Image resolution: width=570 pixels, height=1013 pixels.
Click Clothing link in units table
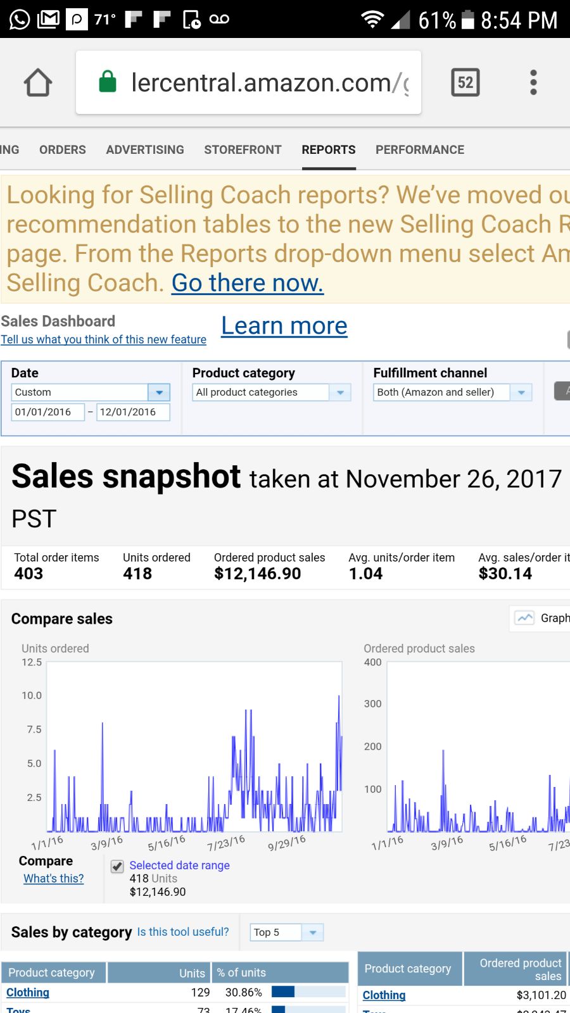(x=28, y=992)
